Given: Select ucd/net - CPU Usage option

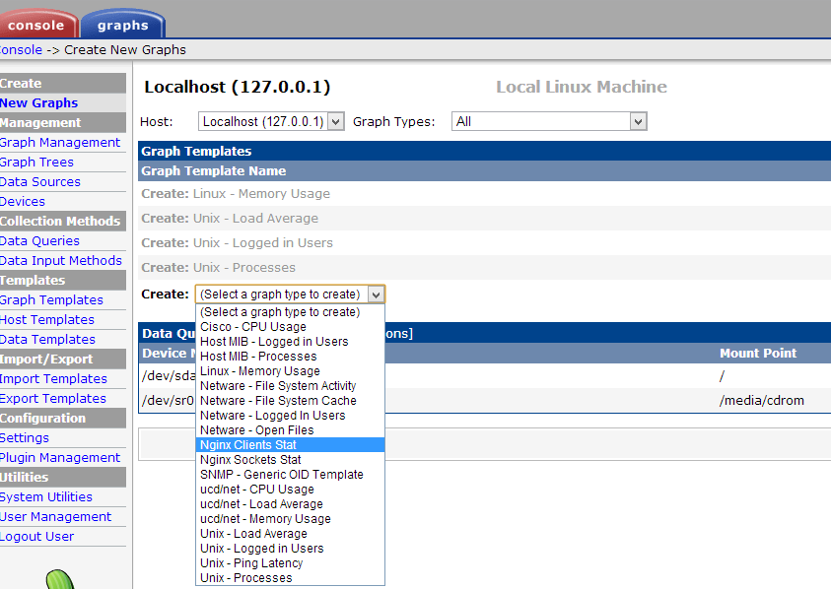Looking at the screenshot, I should pos(290,490).
